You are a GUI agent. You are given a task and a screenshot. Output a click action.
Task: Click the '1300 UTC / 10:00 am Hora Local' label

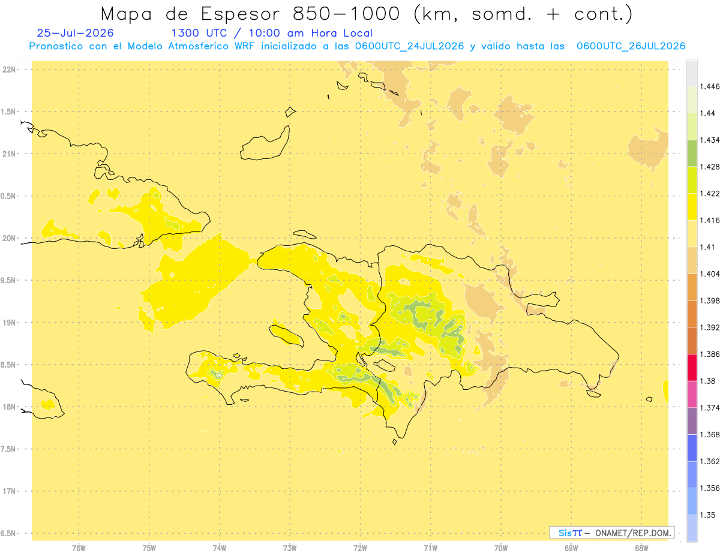[x=272, y=34]
